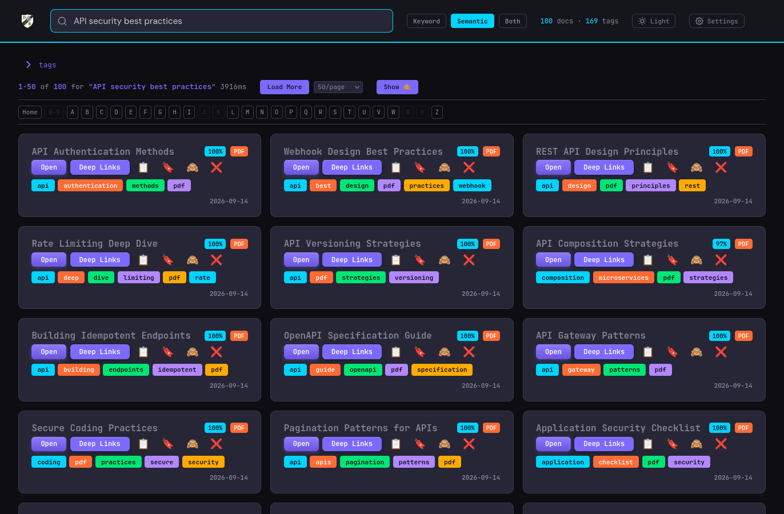Bookmark the Rate Limiting Deep Dive document

pos(168,260)
